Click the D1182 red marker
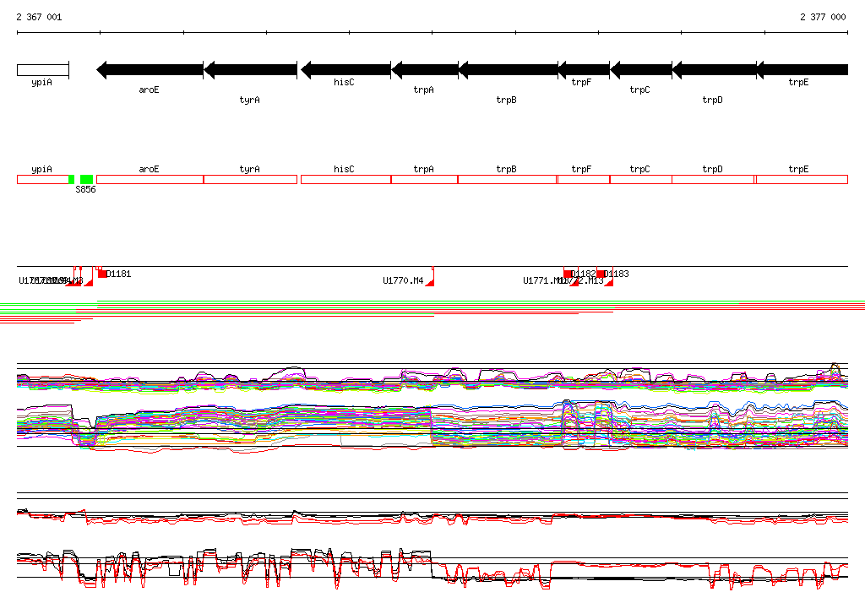Viewport: 865px width, 603px height. [x=568, y=274]
